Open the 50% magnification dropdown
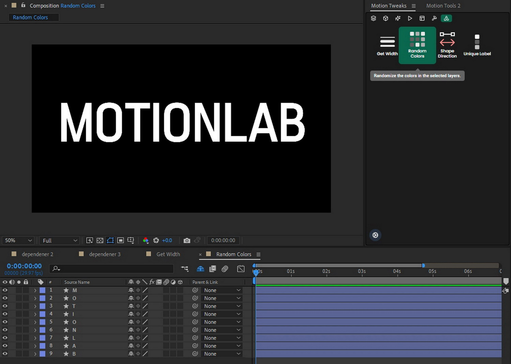 point(18,240)
